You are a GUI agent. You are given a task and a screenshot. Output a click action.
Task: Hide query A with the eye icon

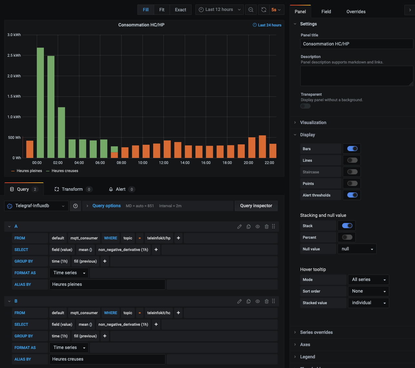[258, 226]
